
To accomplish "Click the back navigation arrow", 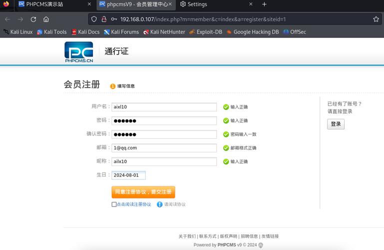I will pyautogui.click(x=7, y=19).
